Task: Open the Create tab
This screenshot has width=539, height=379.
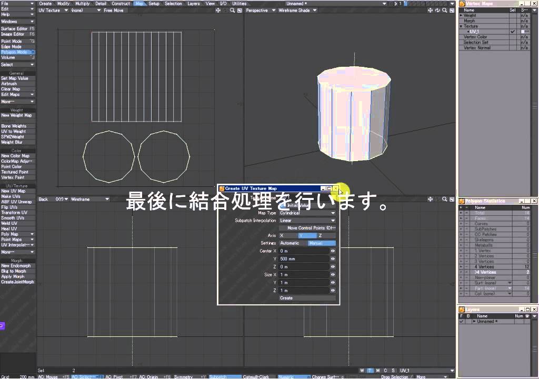Action: (x=45, y=4)
